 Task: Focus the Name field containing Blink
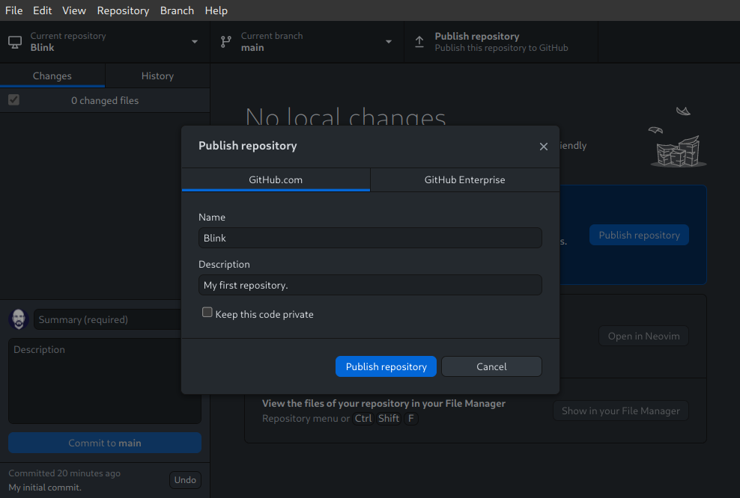pyautogui.click(x=370, y=238)
